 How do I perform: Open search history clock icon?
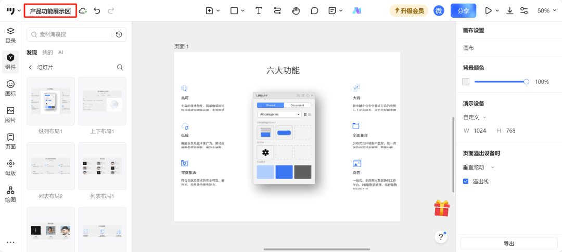[x=119, y=34]
